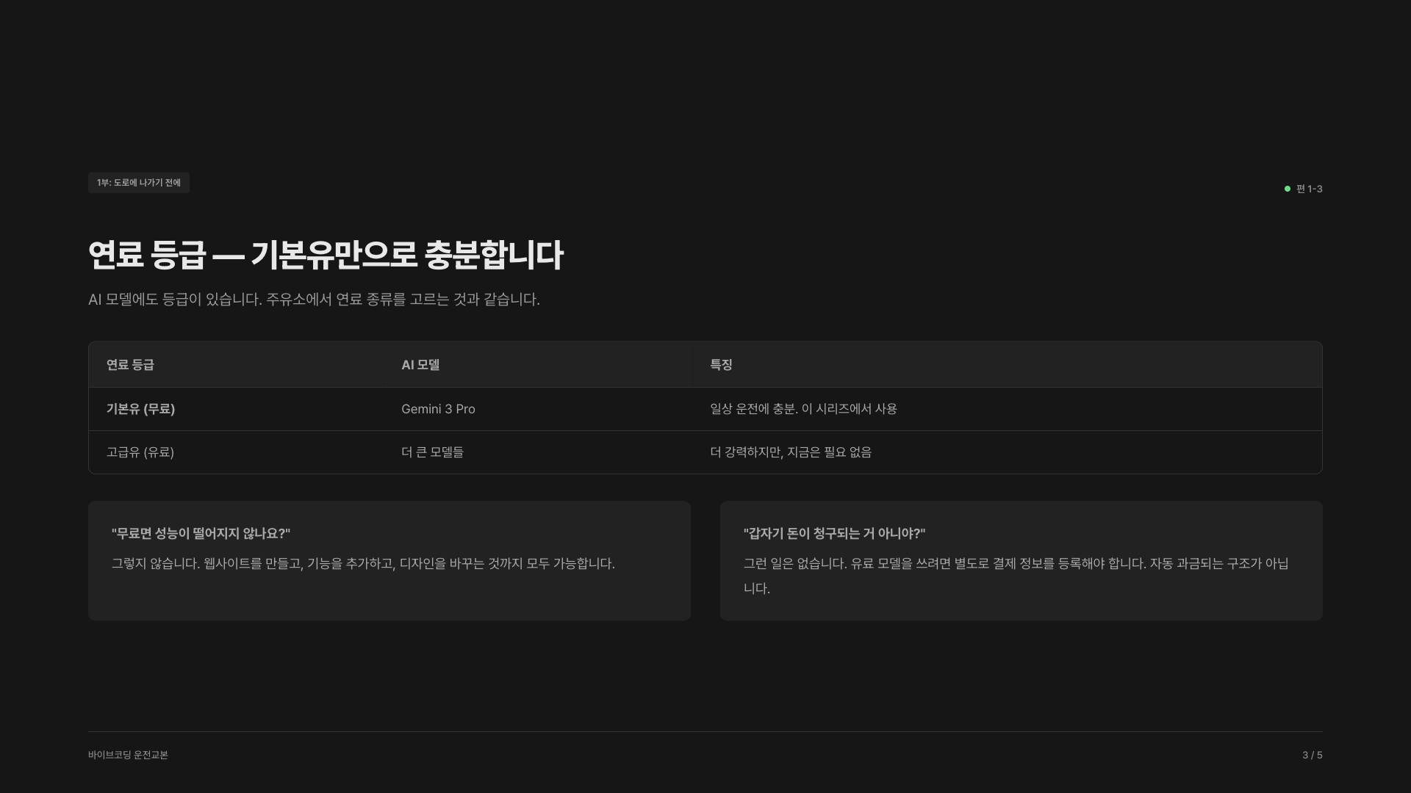This screenshot has height=793, width=1411.
Task: Click the 더 큰 모델들 cell
Action: pos(433,452)
